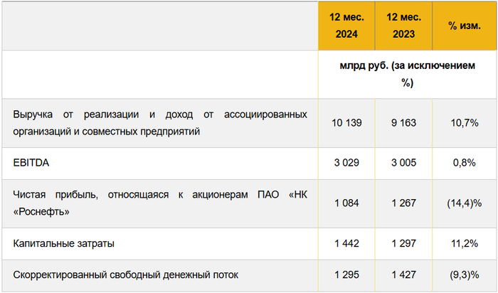
Task: Click the EBITDA 2023 value 3 005
Action: coord(404,163)
